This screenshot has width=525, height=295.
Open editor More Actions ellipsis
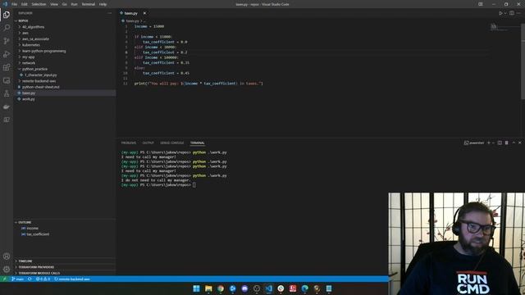pyautogui.click(x=518, y=13)
